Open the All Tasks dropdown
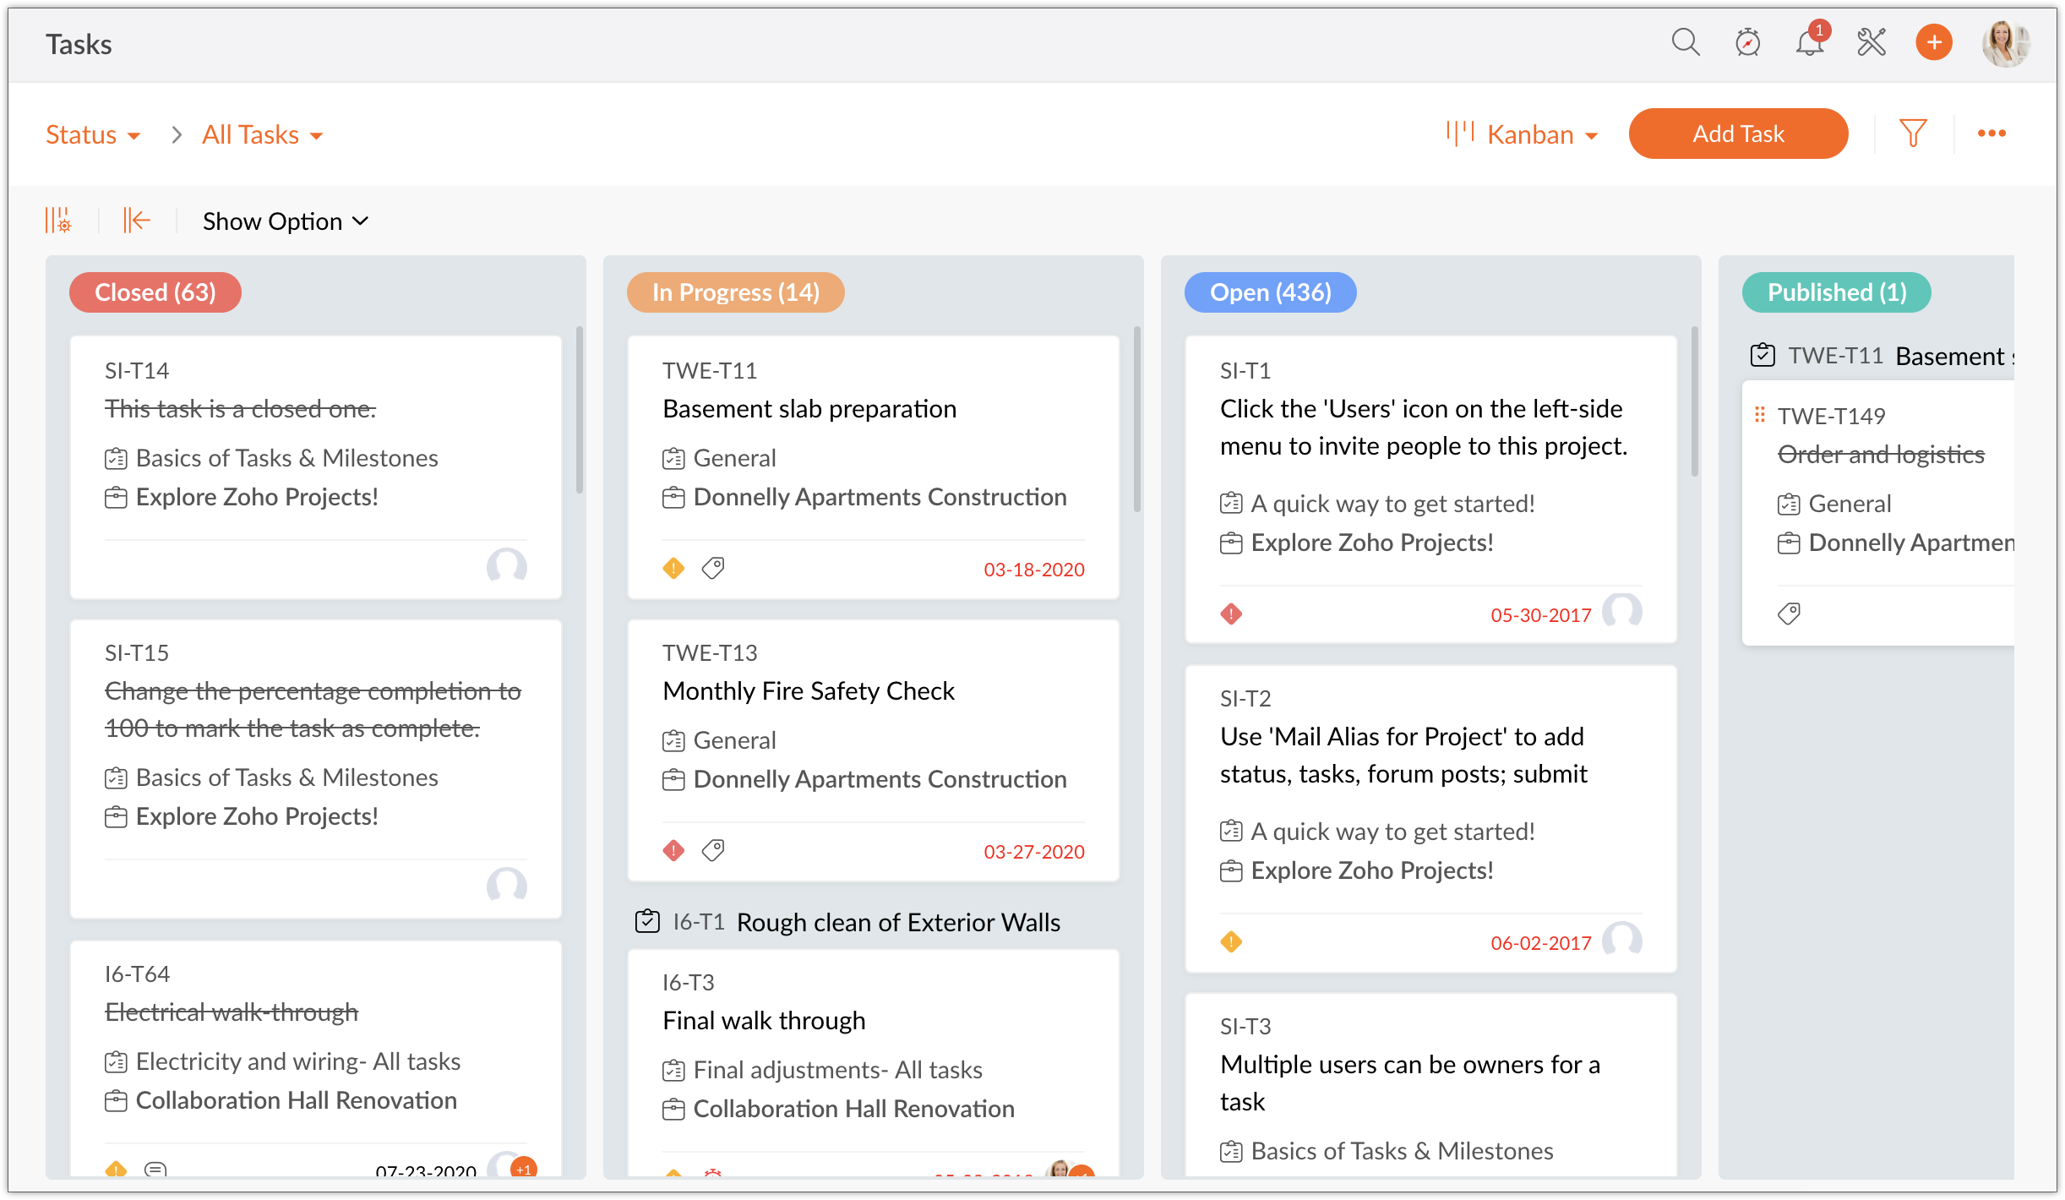The width and height of the screenshot is (2065, 1200). tap(262, 135)
